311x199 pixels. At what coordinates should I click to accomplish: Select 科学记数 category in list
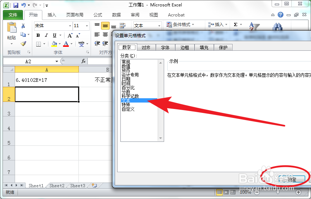(x=130, y=96)
